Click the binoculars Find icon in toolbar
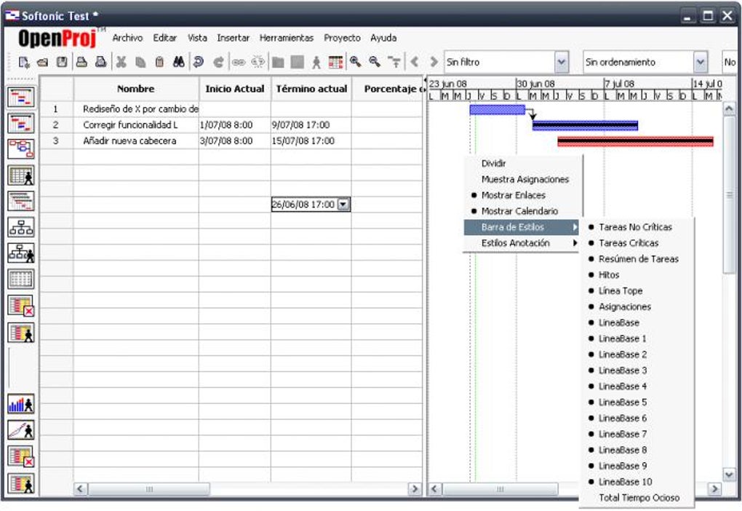This screenshot has height=511, width=742. point(178,62)
